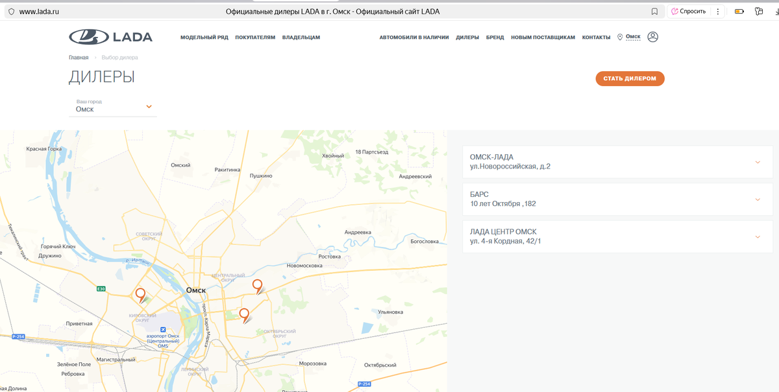This screenshot has width=779, height=392.
Task: Select the northeastern map pin near Центральный округ
Action: (258, 286)
